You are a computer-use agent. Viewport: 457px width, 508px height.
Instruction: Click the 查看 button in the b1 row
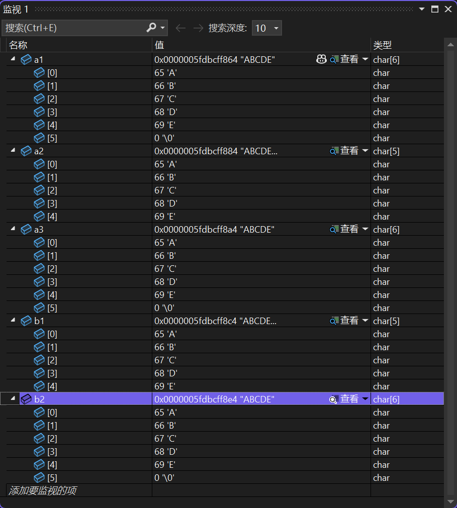349,321
